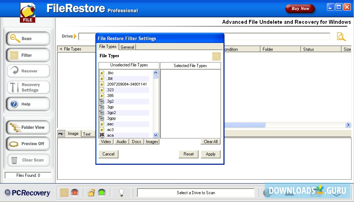Open the Filter sidebar button
Image resolution: width=354 pixels, height=202 pixels.
[28, 55]
